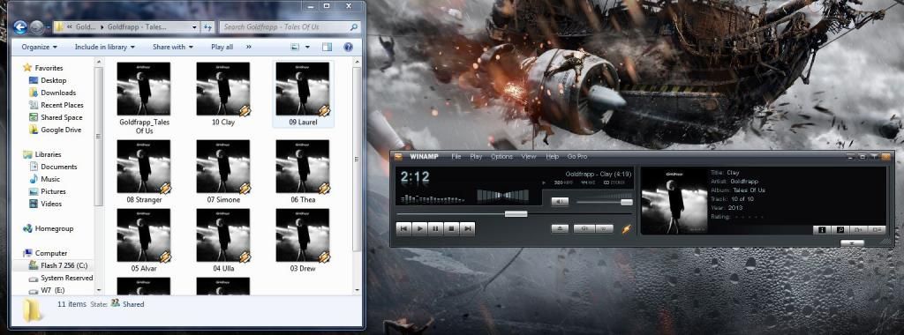This screenshot has height=335, width=904.
Task: Click the Play all button
Action: [222, 47]
